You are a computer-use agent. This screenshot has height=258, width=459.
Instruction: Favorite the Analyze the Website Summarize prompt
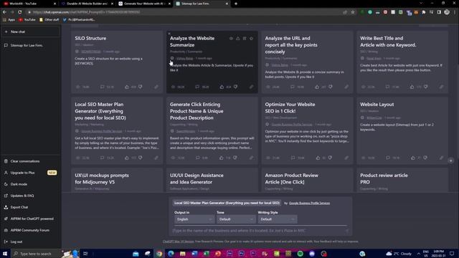click(251, 38)
